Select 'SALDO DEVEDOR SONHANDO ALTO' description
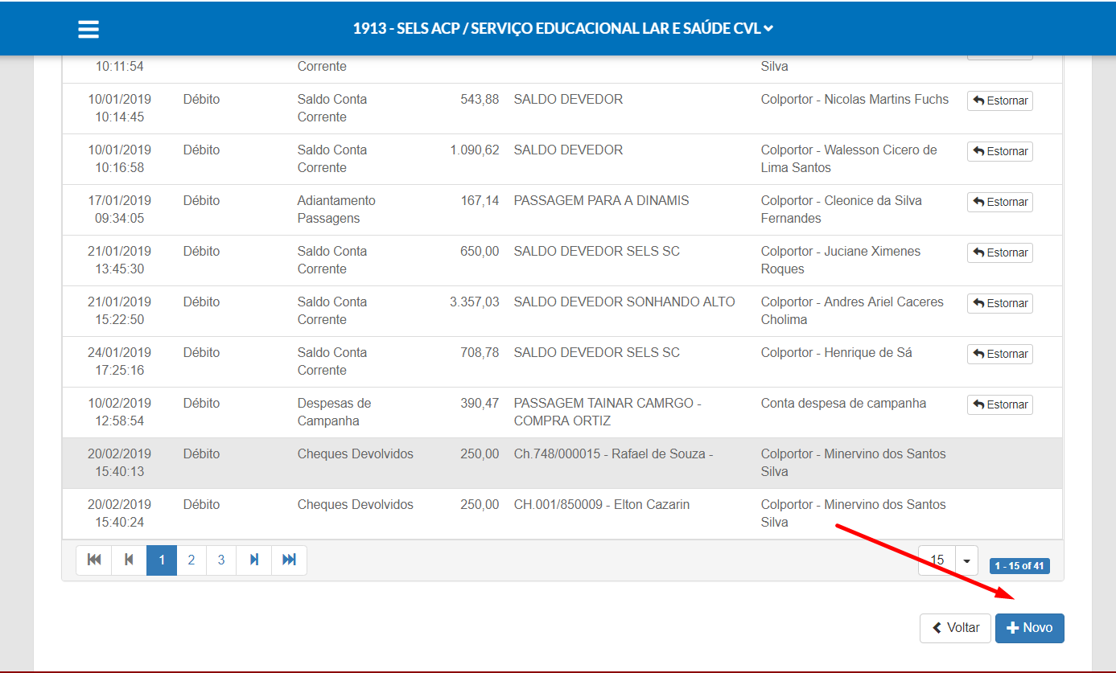 (x=624, y=302)
